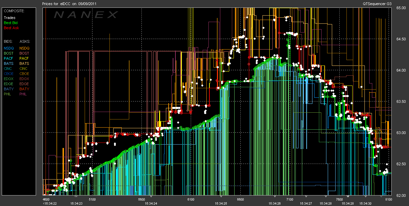
Task: Click the BOST label in the Asks column
Action: [x=24, y=53]
